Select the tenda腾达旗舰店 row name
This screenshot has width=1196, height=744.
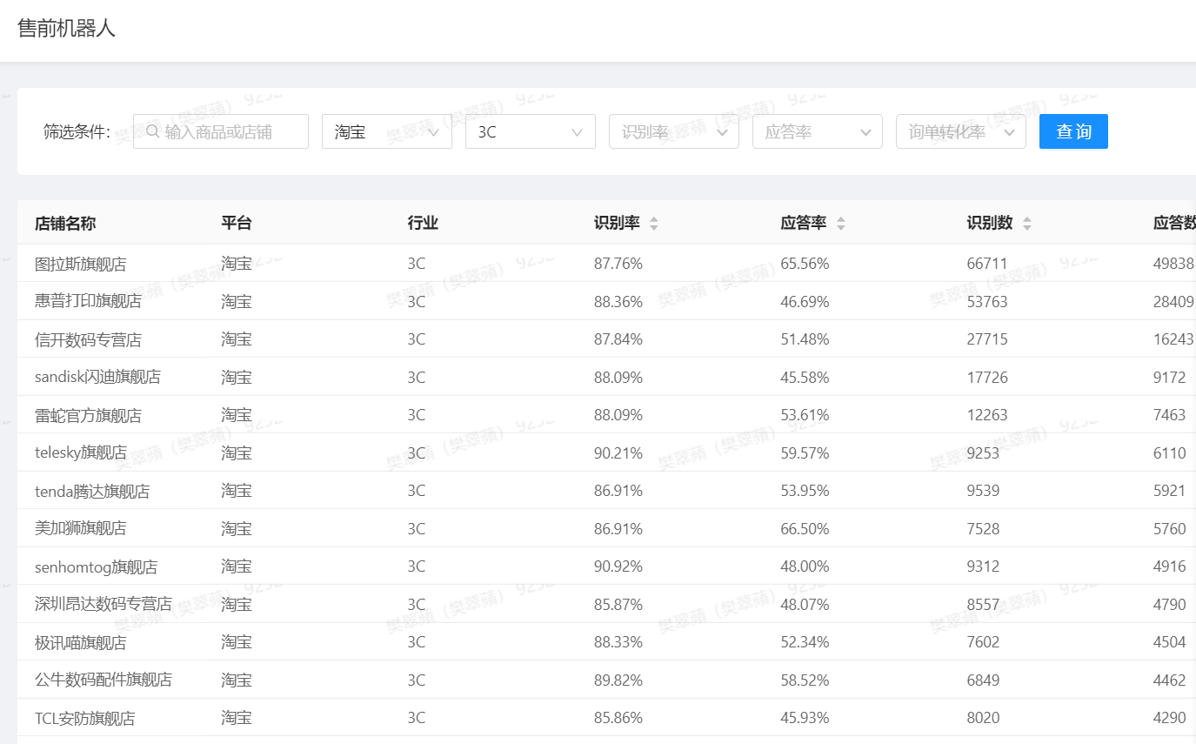pyautogui.click(x=92, y=491)
